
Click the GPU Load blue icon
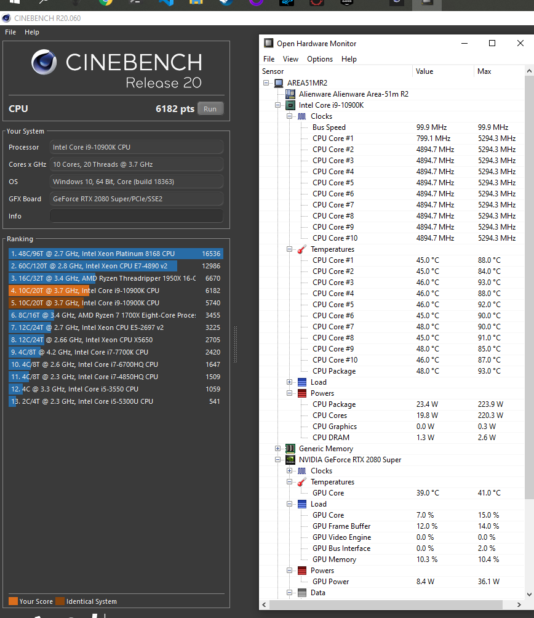(x=302, y=504)
